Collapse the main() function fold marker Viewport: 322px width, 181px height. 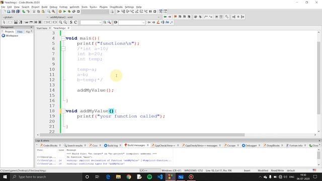coord(63,38)
